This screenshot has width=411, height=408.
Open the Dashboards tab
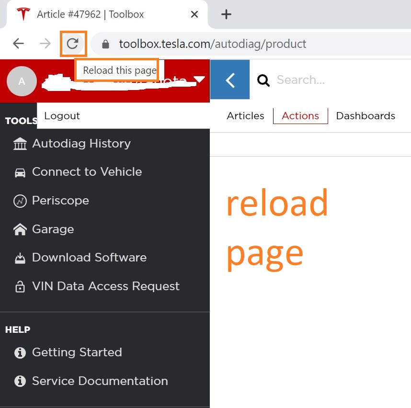tap(365, 116)
